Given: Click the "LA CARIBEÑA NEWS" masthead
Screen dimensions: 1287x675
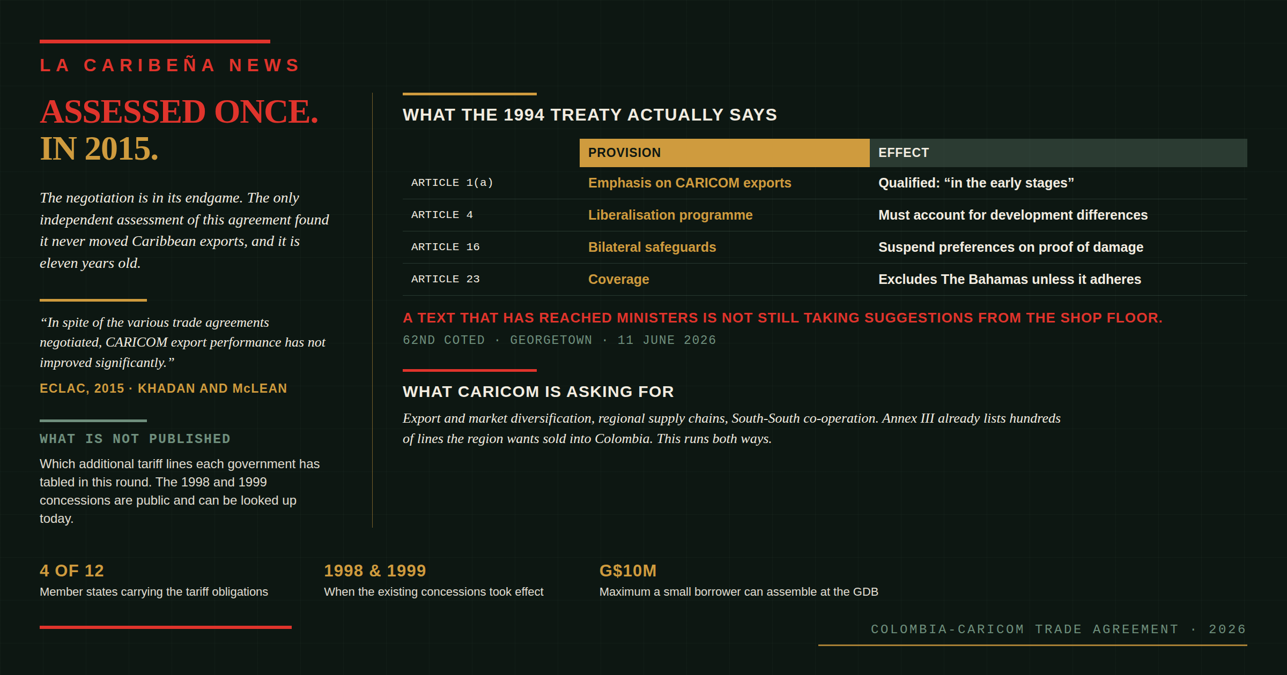Looking at the screenshot, I should [170, 65].
